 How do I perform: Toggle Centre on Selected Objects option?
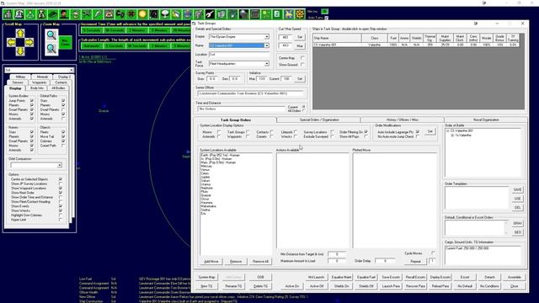point(61,179)
